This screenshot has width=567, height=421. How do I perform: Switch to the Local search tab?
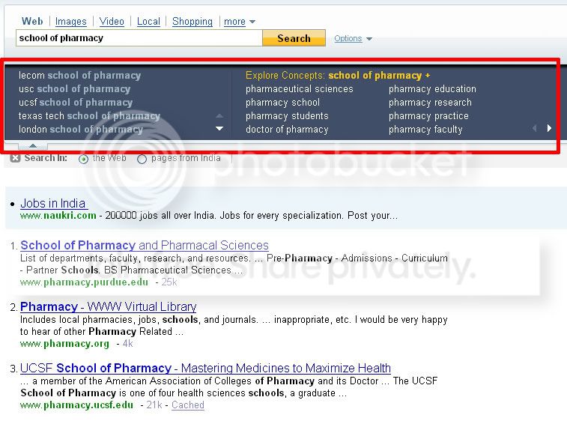(148, 22)
